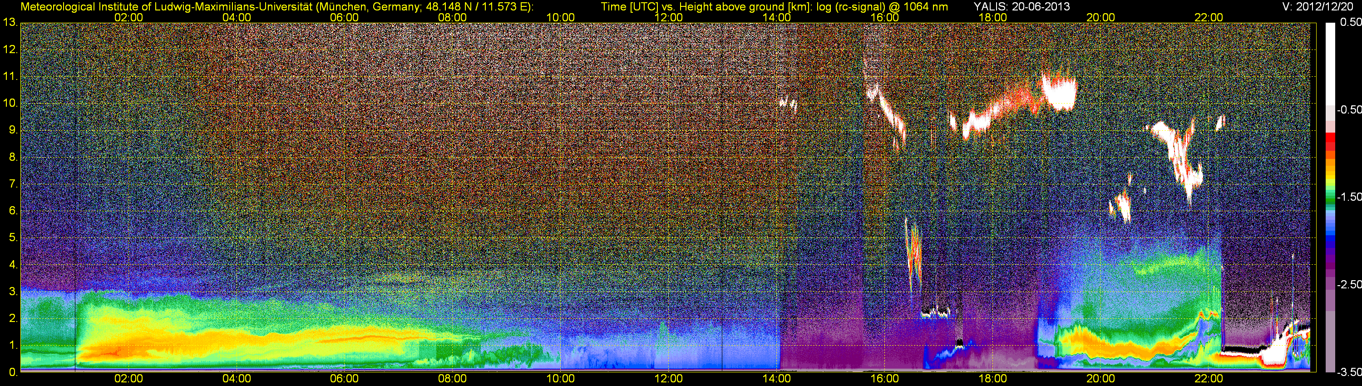Viewport: 1362px width, 386px height.
Task: Pick the 20:00 tick label on the bottom axis
Action: (x=1101, y=379)
